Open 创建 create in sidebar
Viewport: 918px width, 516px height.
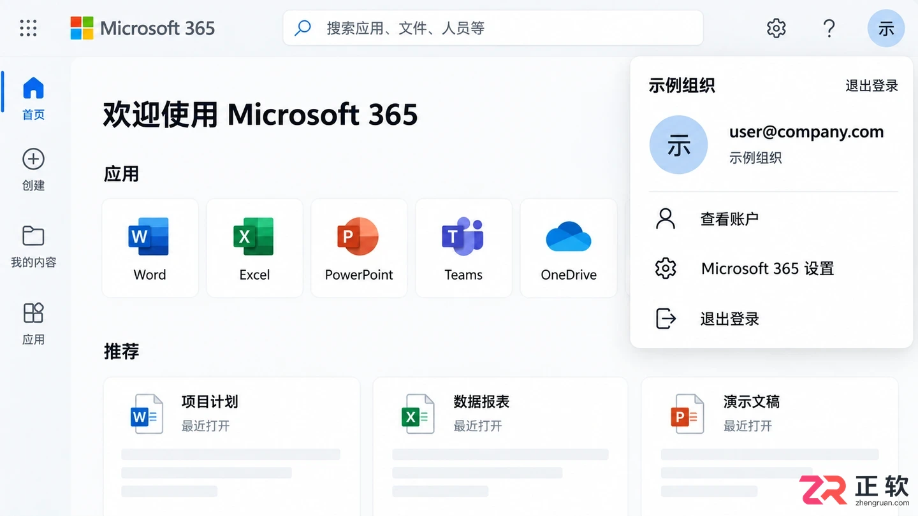coord(33,169)
